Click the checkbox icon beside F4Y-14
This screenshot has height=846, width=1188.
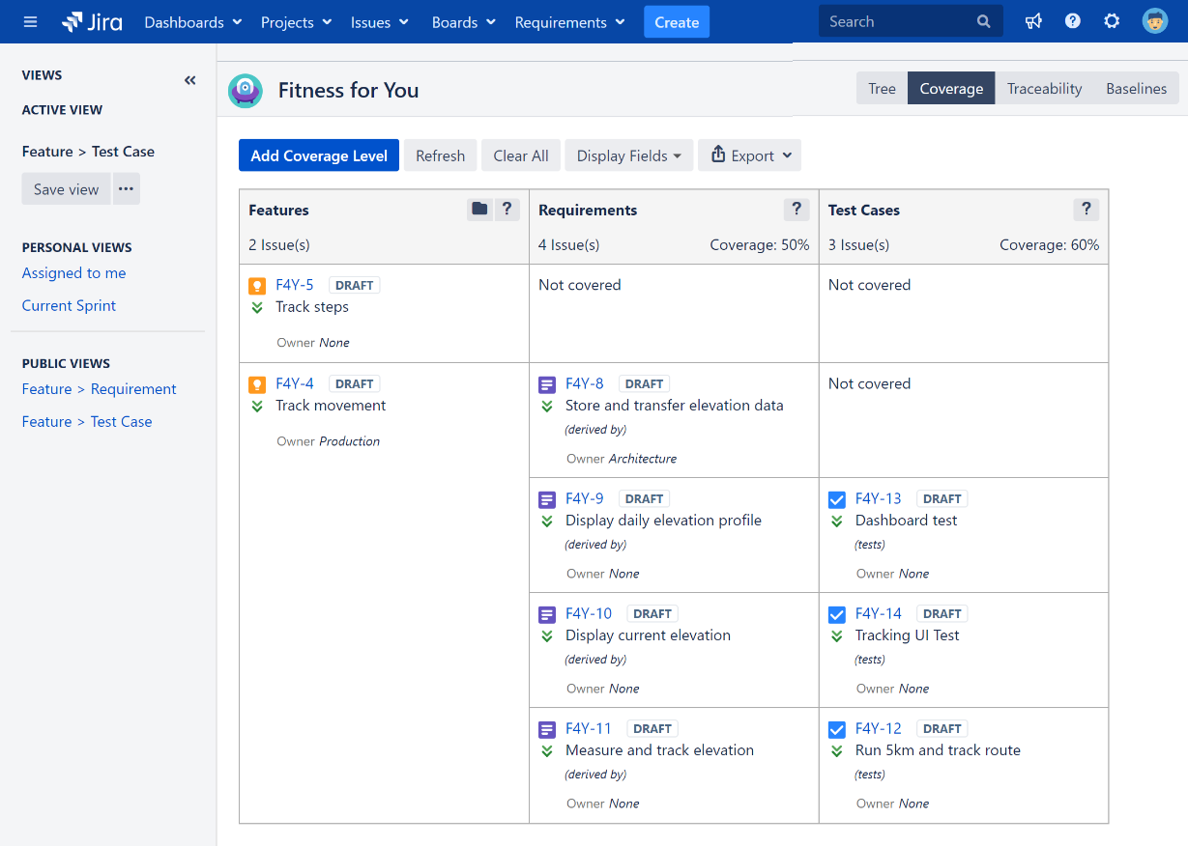(x=837, y=614)
